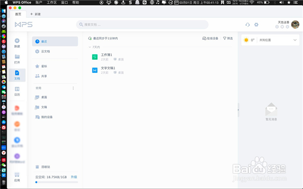Open 星标 starred documents

[x=55, y=66]
